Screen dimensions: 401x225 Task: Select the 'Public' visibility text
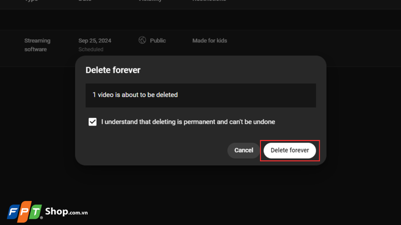(x=158, y=40)
